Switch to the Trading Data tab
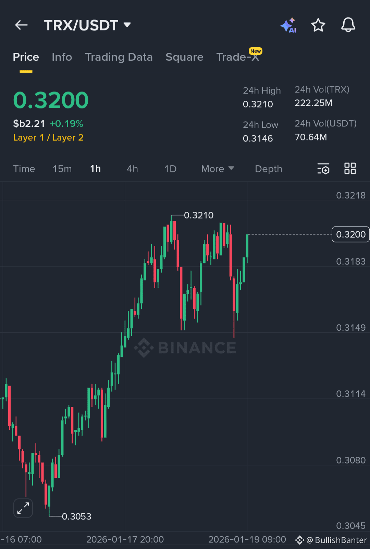Image resolution: width=370 pixels, height=549 pixels. pos(119,57)
